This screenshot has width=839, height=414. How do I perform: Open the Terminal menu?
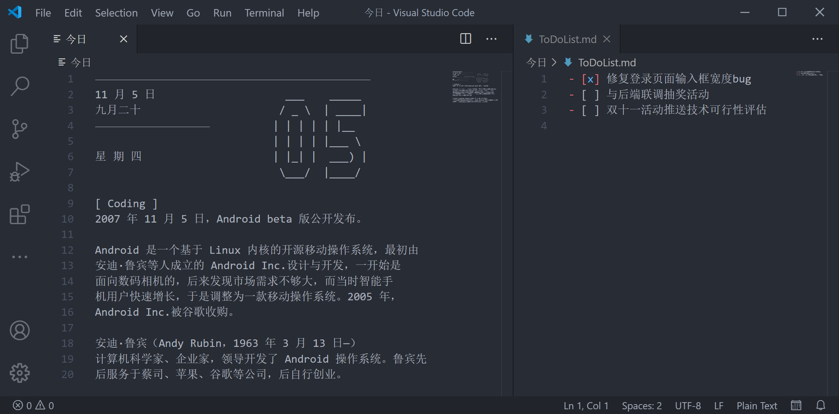[x=264, y=13]
